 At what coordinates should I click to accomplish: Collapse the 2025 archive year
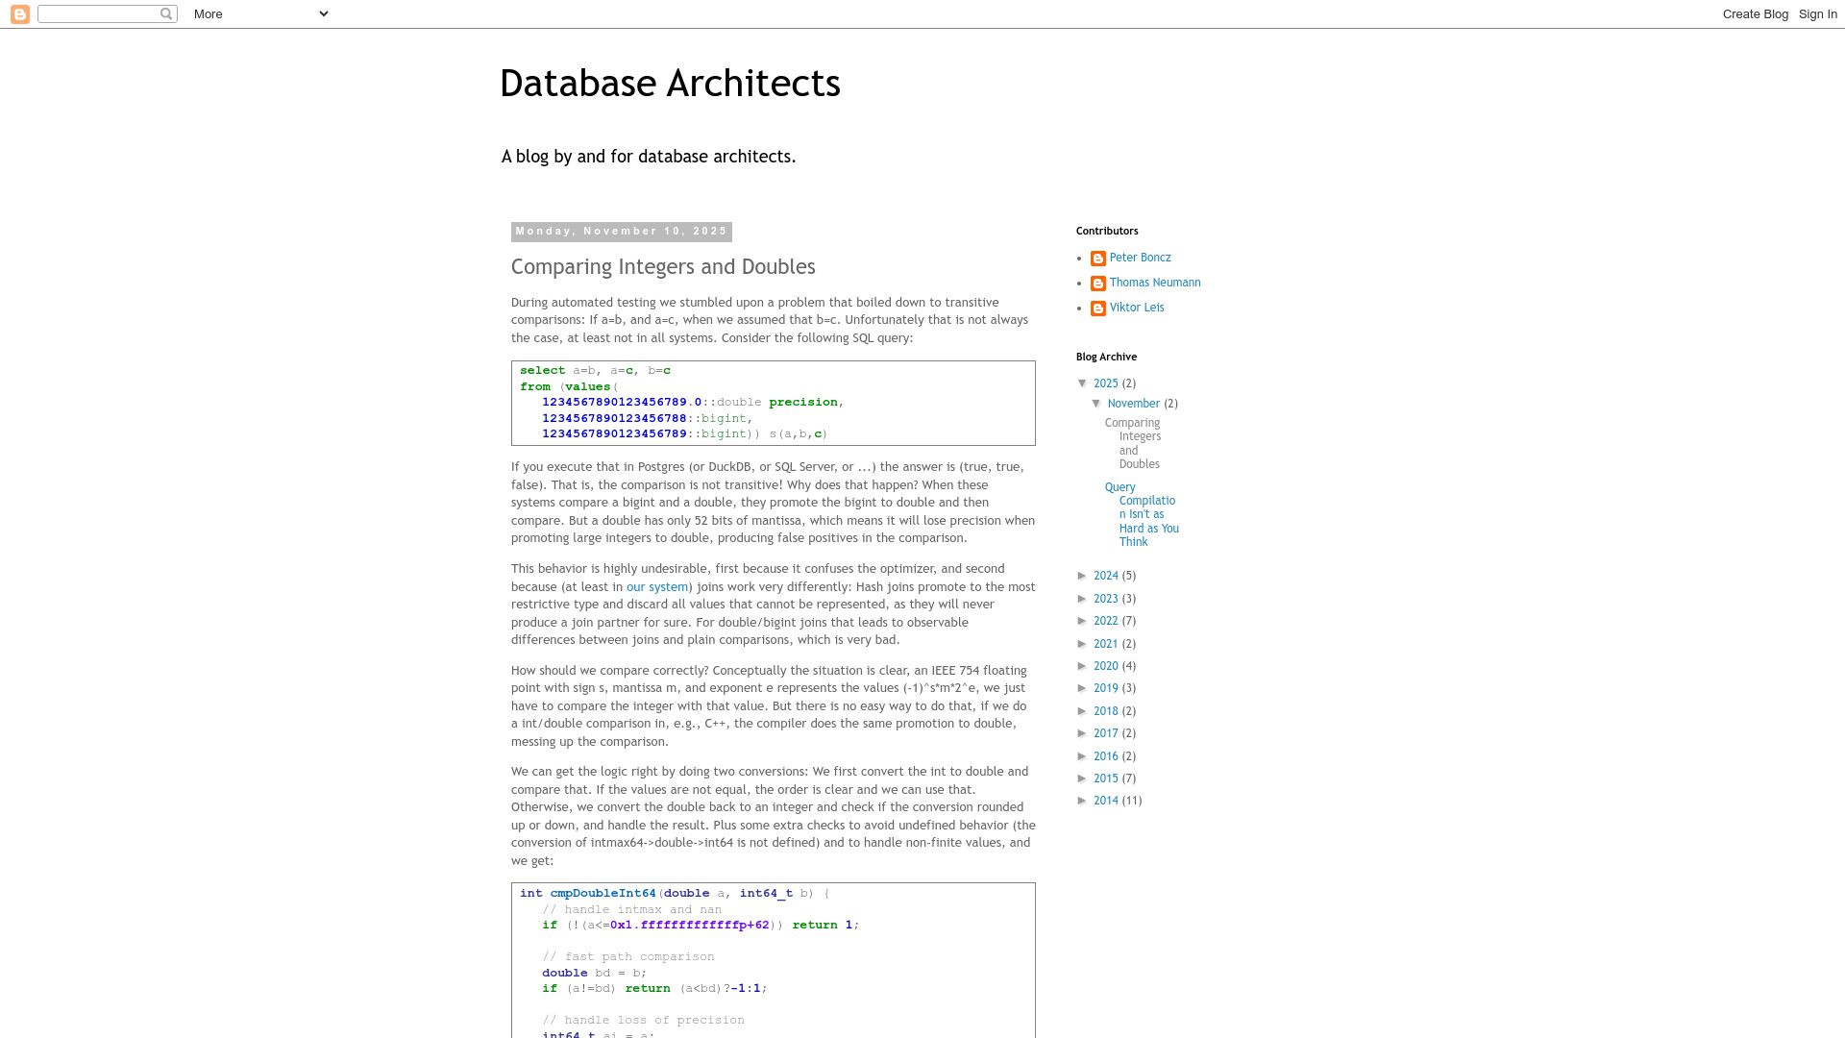pyautogui.click(x=1083, y=383)
